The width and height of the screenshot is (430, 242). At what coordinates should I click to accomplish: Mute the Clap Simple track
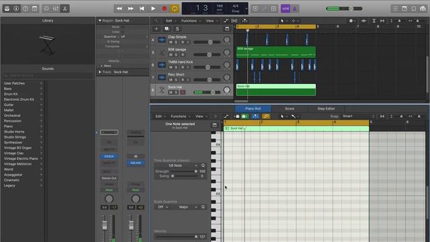tap(171, 42)
